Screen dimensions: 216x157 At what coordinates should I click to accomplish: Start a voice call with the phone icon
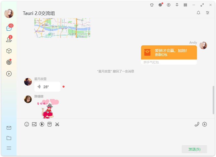pyautogui.click(x=197, y=124)
